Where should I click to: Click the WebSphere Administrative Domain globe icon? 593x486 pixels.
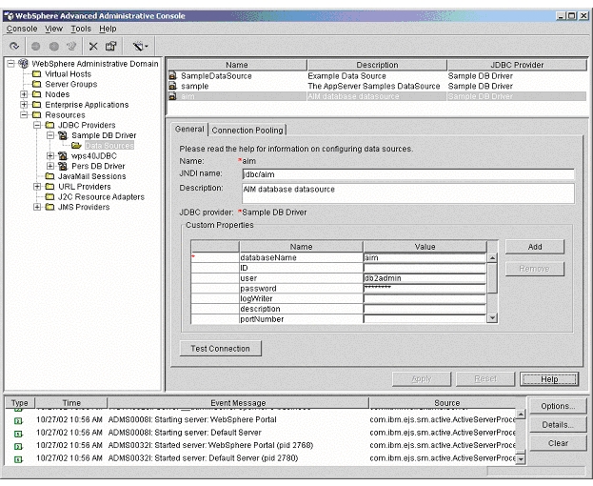click(24, 64)
